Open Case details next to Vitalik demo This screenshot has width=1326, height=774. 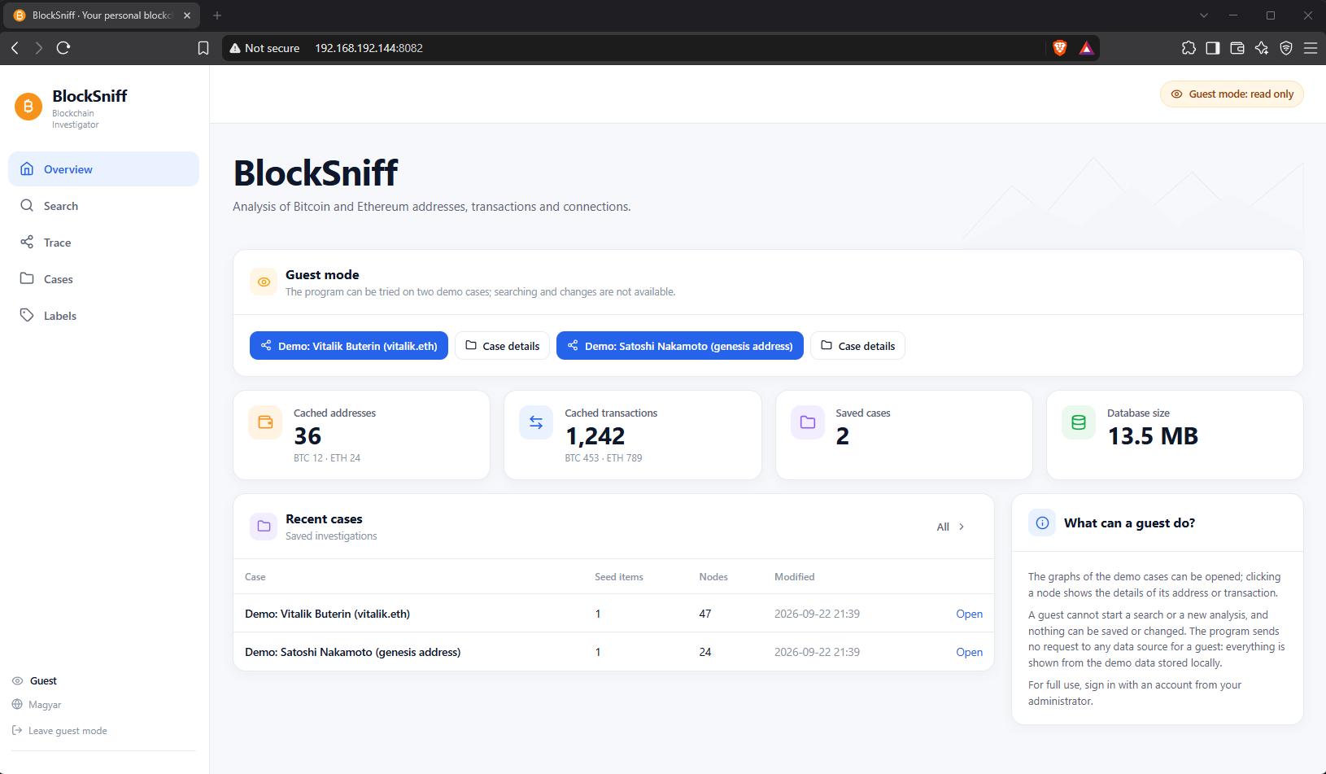502,346
